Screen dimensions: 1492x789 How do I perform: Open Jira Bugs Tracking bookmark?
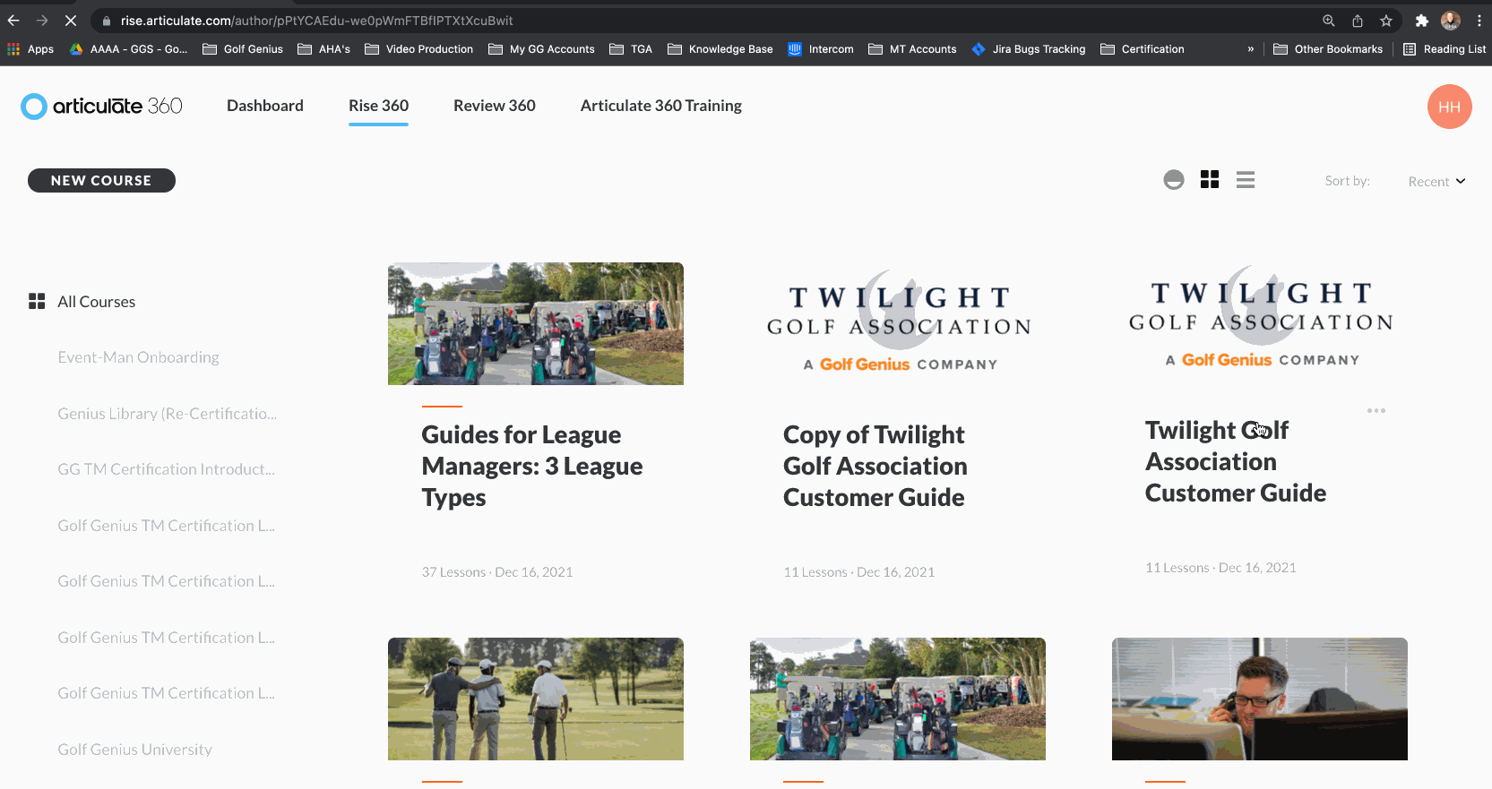point(1029,49)
